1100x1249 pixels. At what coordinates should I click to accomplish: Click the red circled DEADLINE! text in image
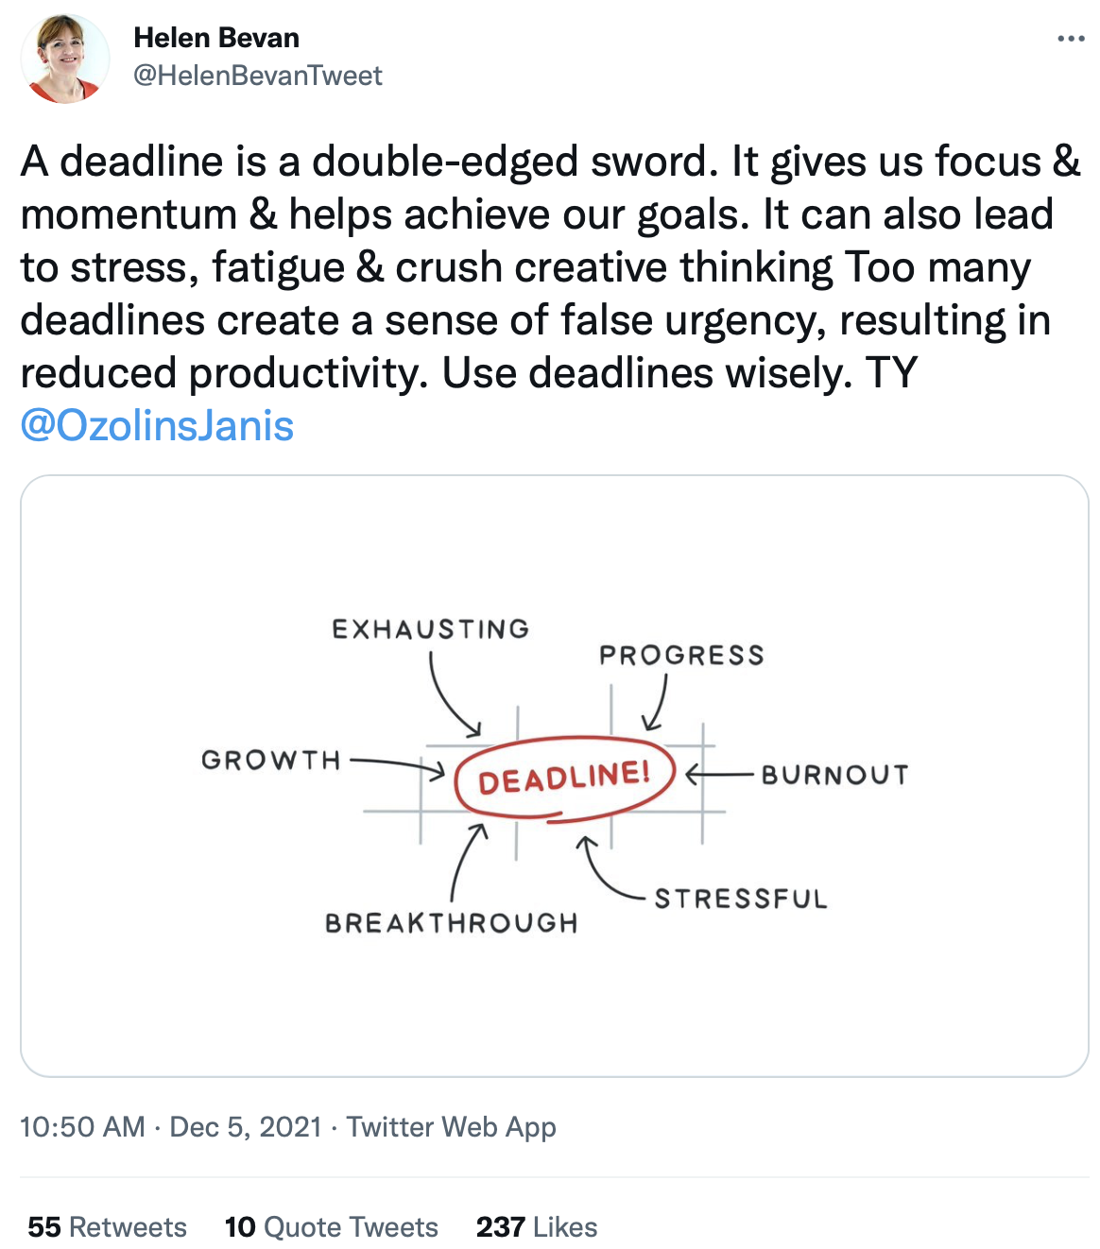[564, 778]
